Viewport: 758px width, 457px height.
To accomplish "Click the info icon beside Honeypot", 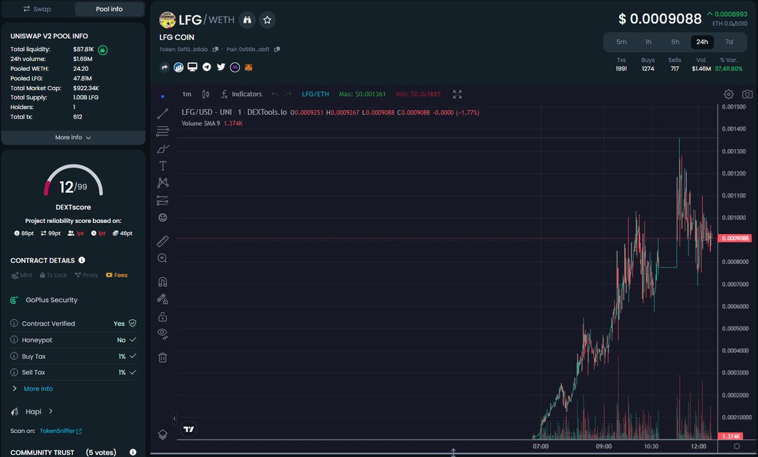I will click(15, 340).
